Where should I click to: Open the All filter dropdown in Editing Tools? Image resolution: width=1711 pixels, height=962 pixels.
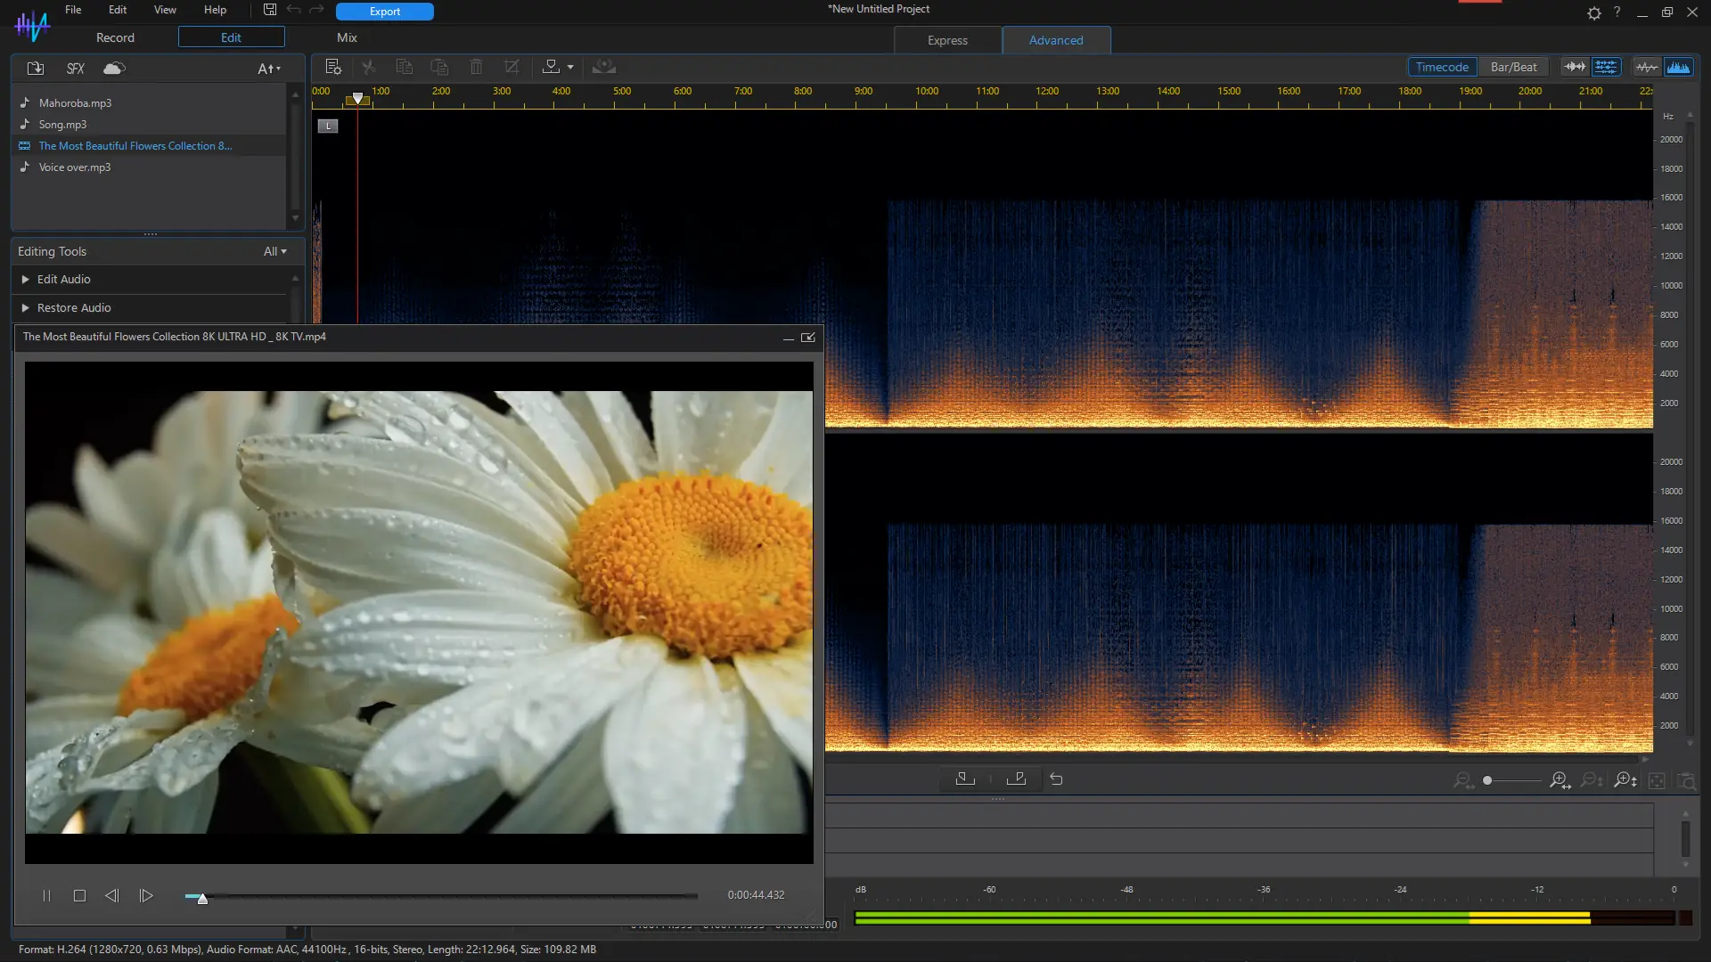pos(274,252)
